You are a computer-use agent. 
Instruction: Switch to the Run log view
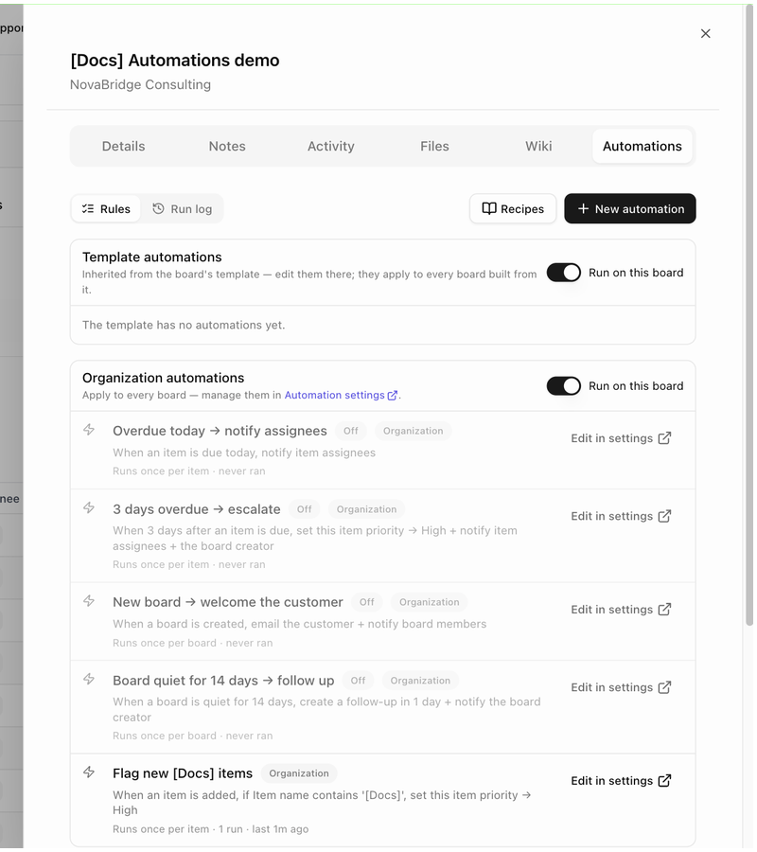click(x=183, y=210)
